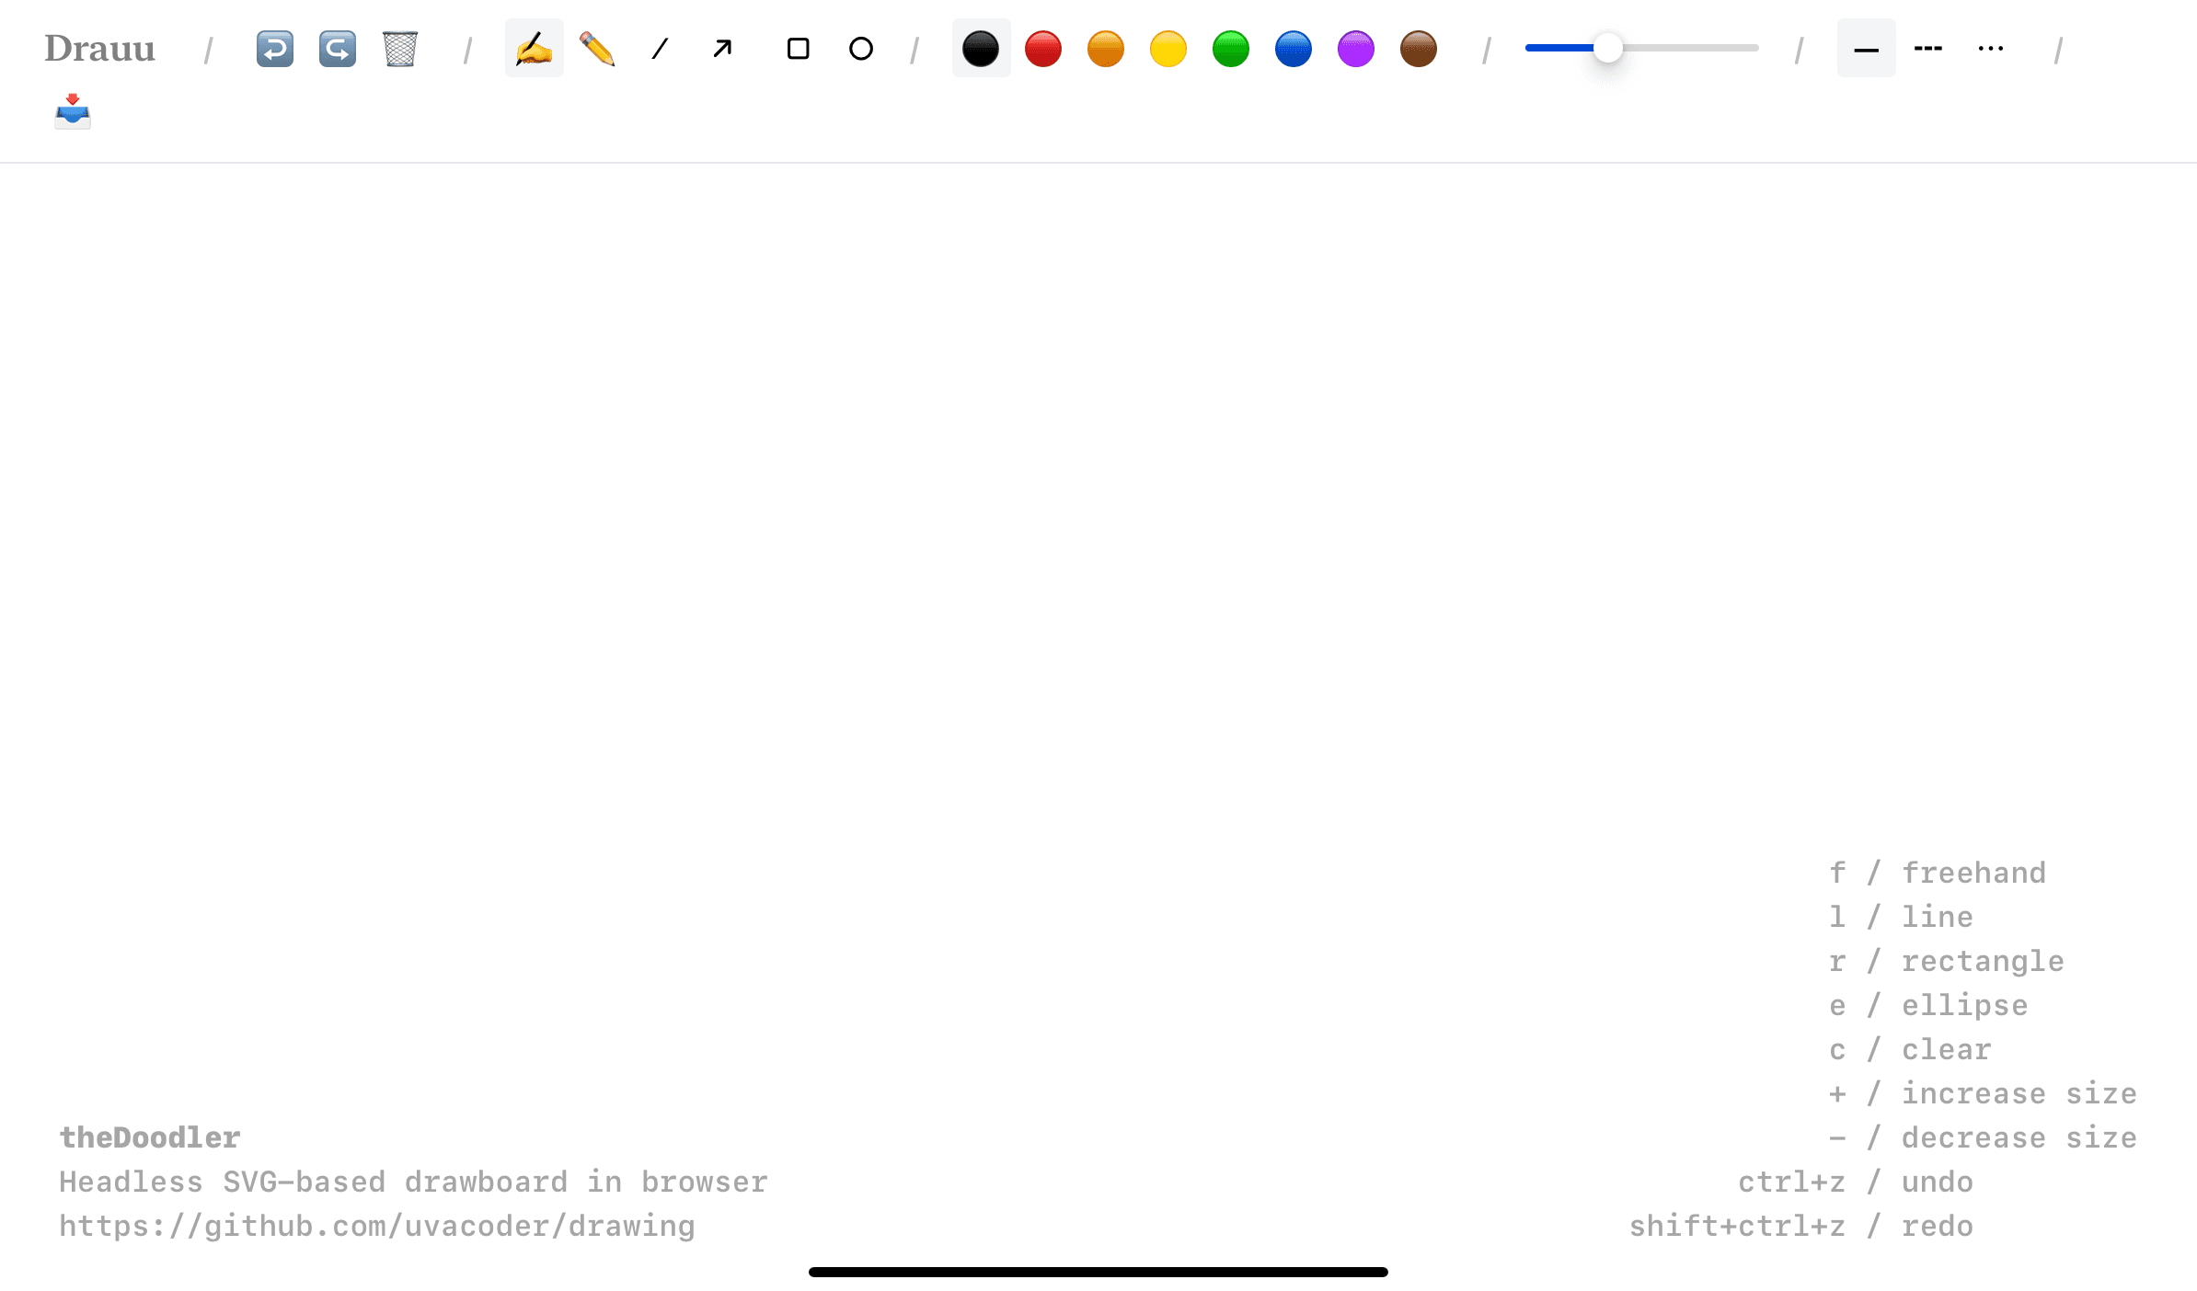Select the arrow tool

coord(722,48)
